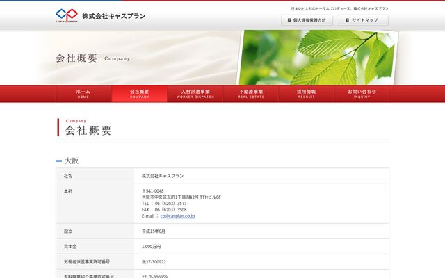Select the 1,000万円 value
Screen dimensions: 445x278
point(152,247)
